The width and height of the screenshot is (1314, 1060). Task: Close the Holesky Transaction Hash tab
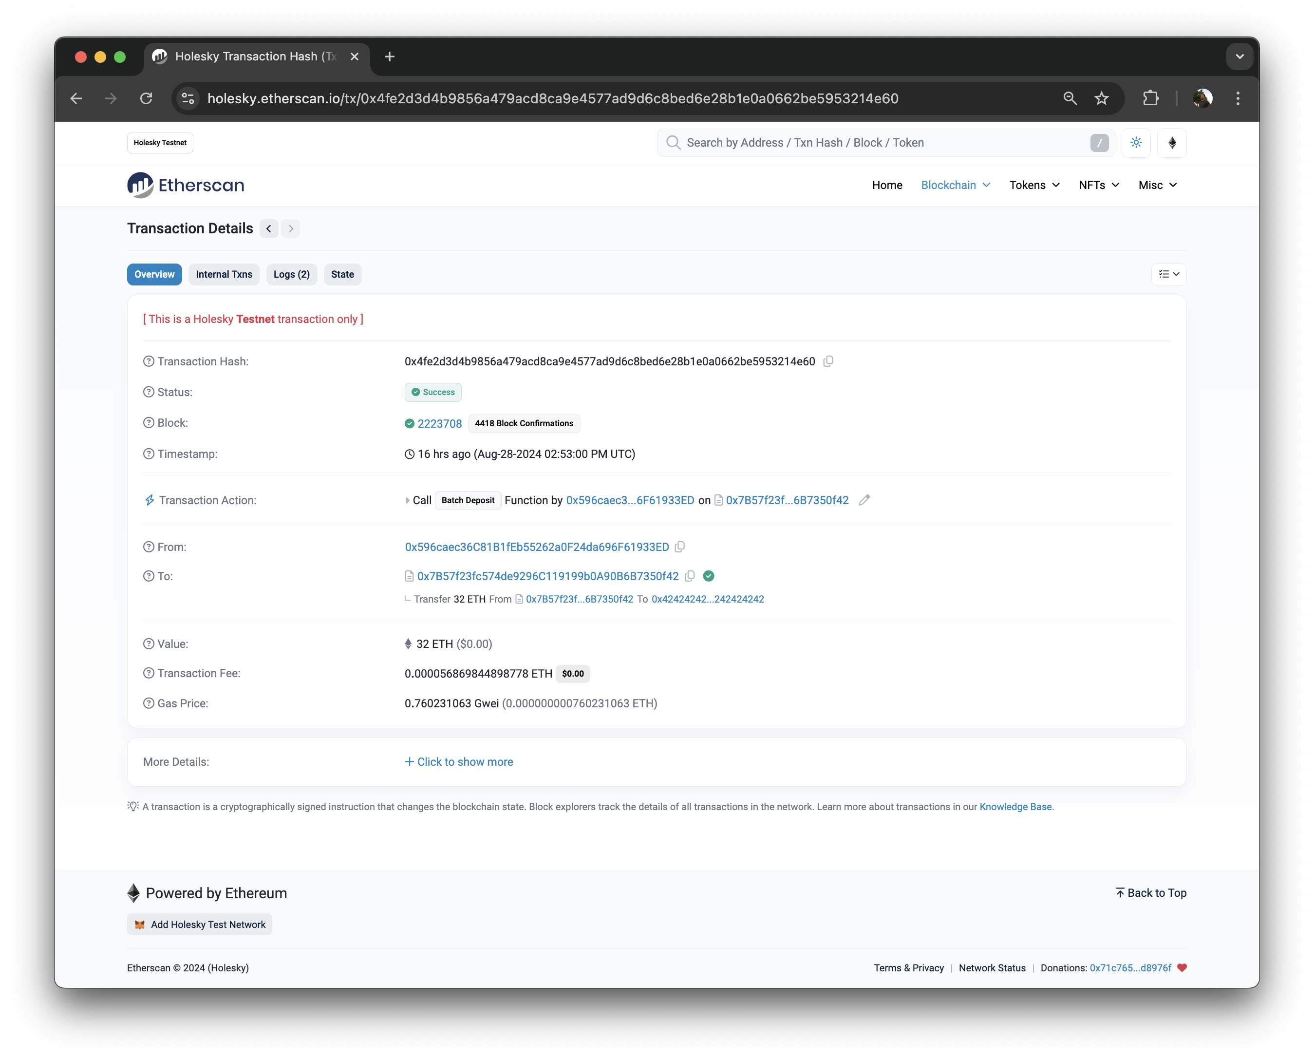[x=355, y=57]
